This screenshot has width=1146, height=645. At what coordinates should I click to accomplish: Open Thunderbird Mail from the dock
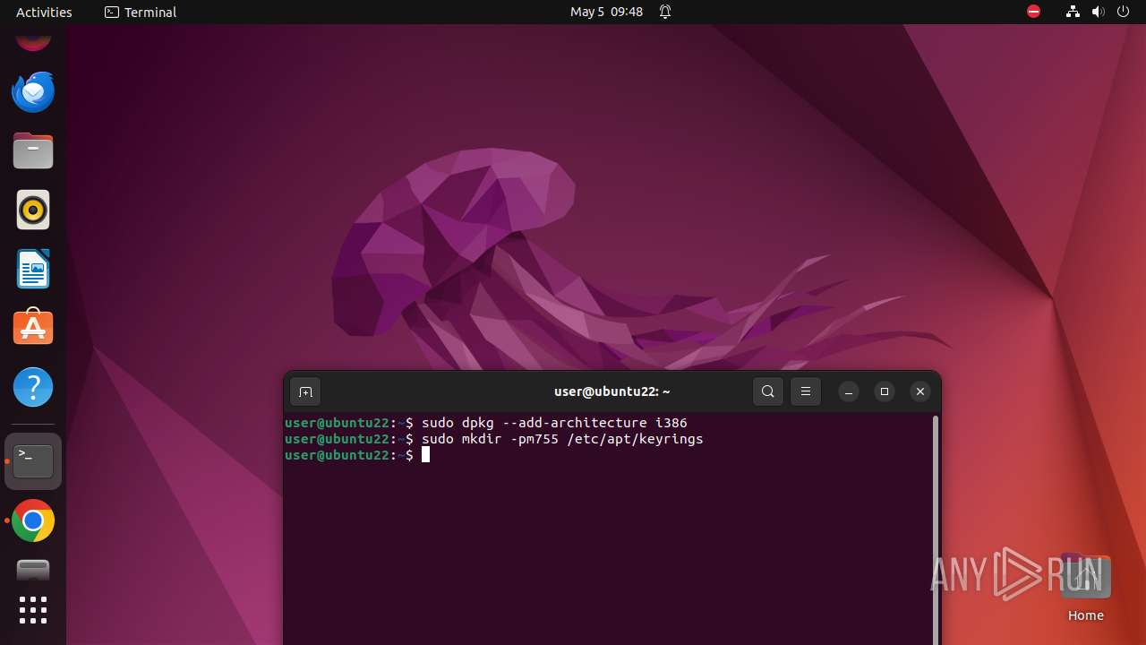click(x=33, y=91)
